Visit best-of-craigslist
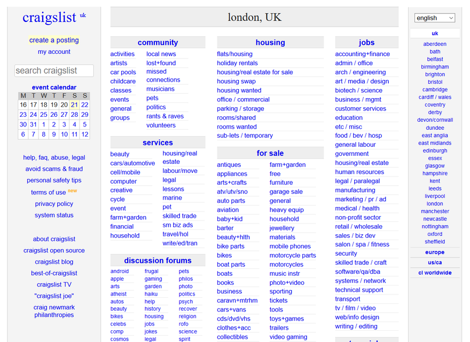 [54, 273]
